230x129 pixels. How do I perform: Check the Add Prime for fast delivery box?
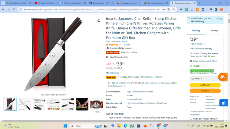coord(189,18)
